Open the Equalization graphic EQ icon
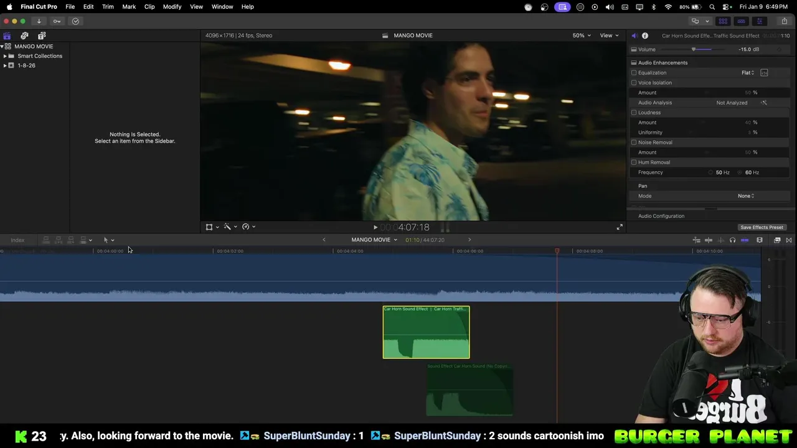This screenshot has height=448, width=797. tap(764, 73)
